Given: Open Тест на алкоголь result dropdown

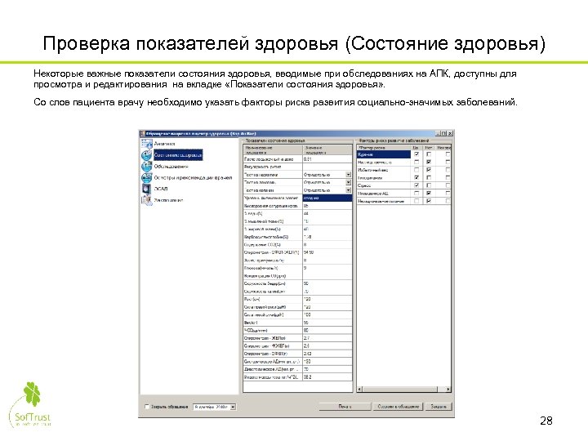Looking at the screenshot, I should click(349, 182).
